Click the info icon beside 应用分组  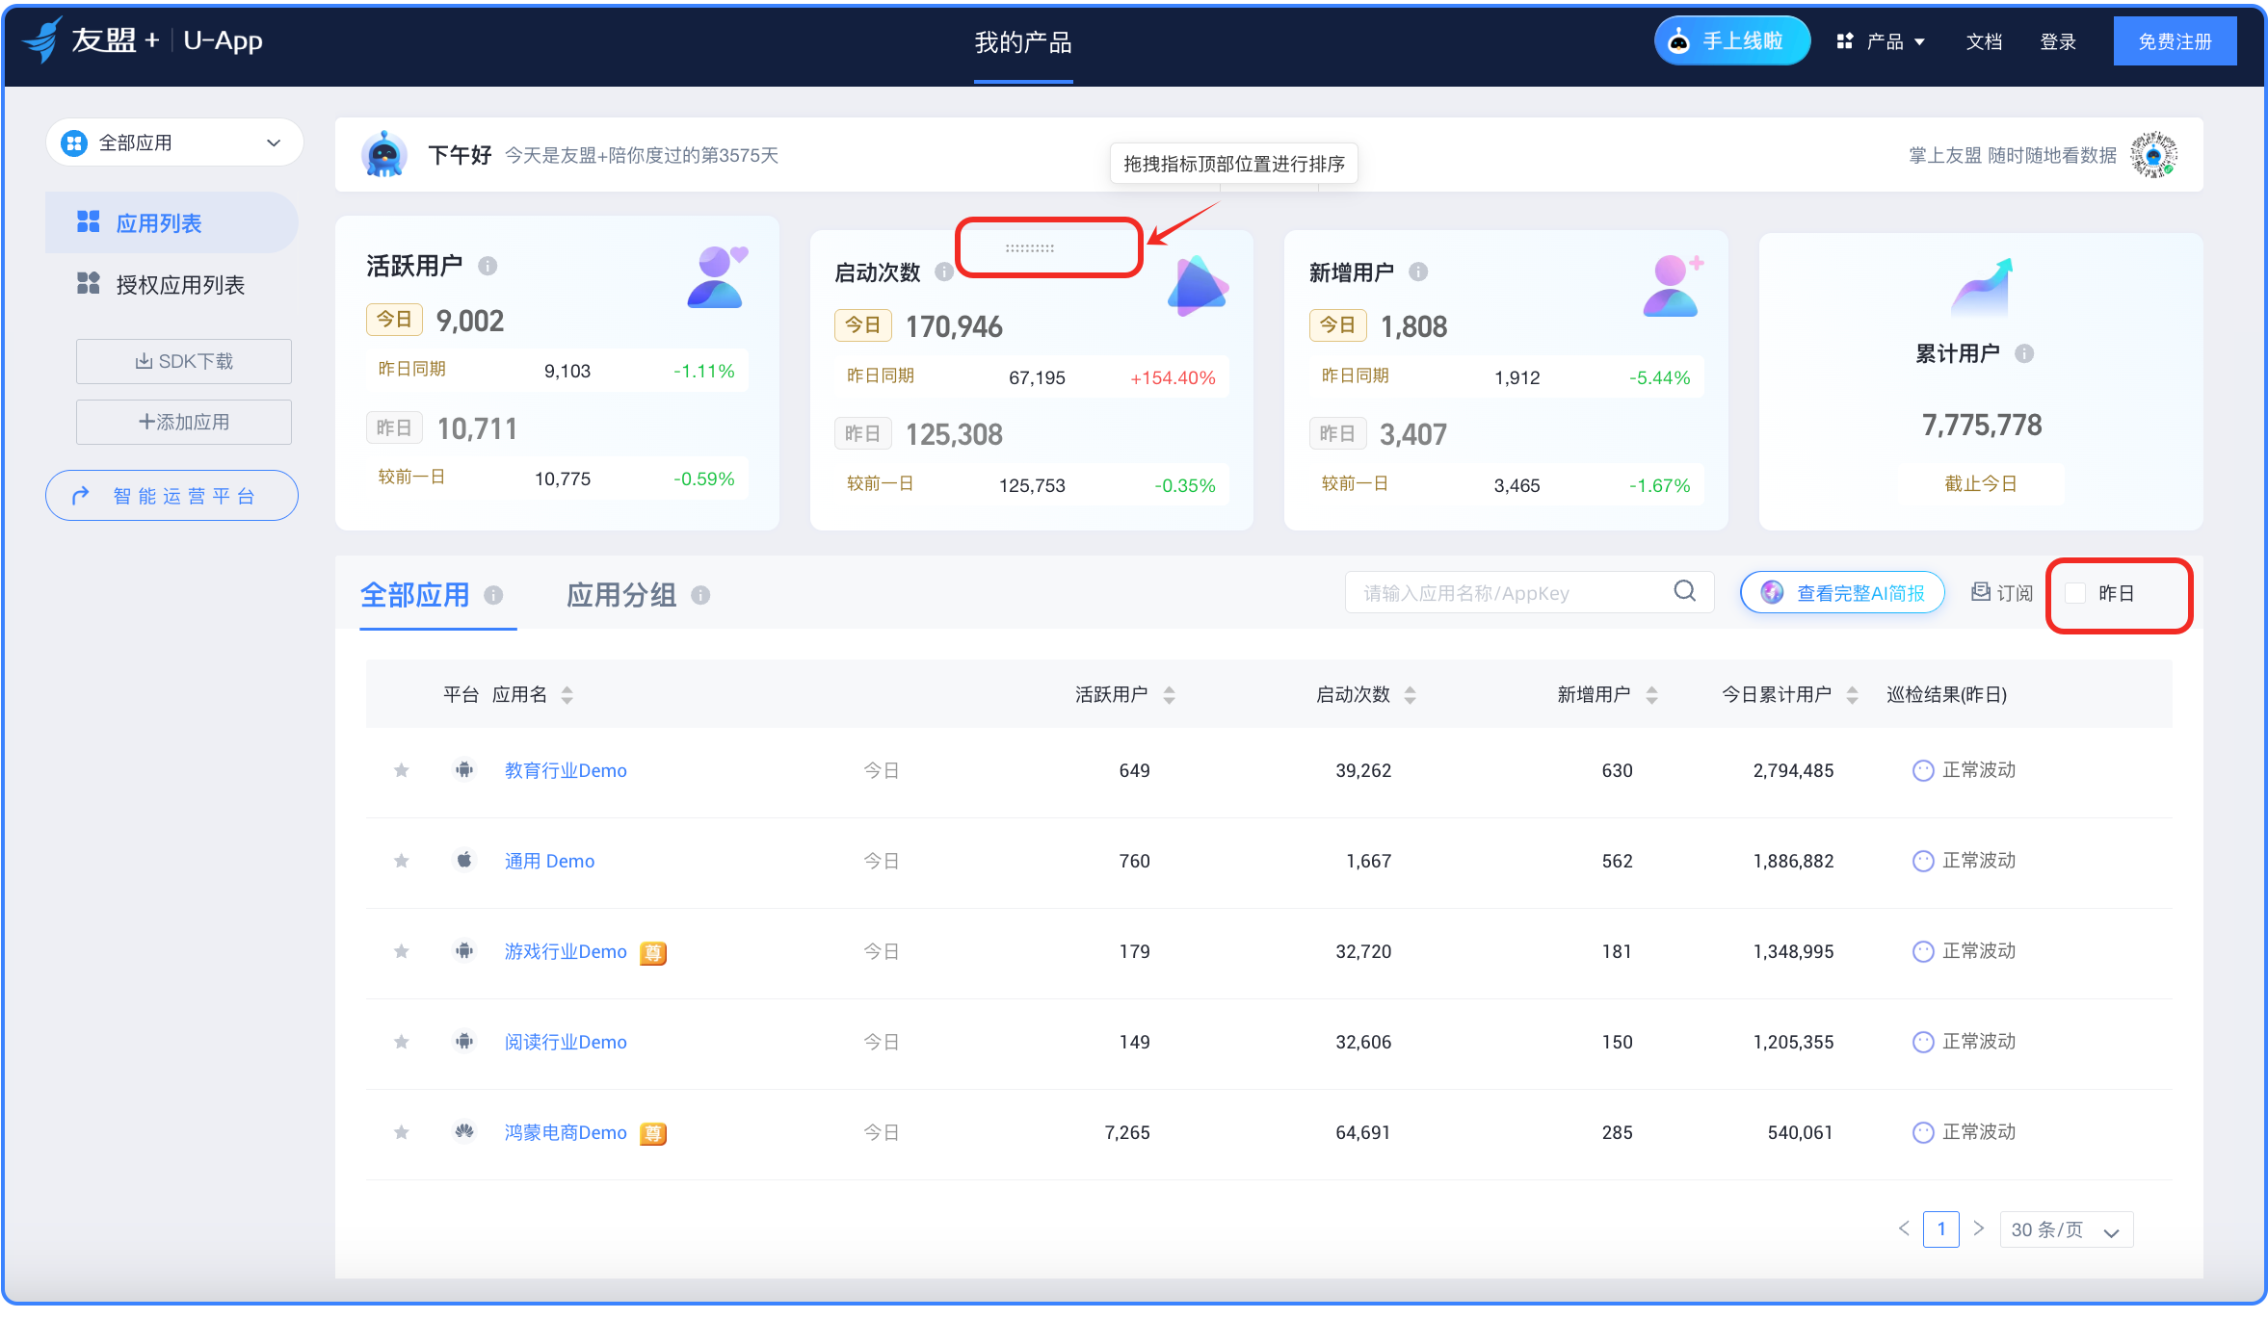pyautogui.click(x=700, y=595)
